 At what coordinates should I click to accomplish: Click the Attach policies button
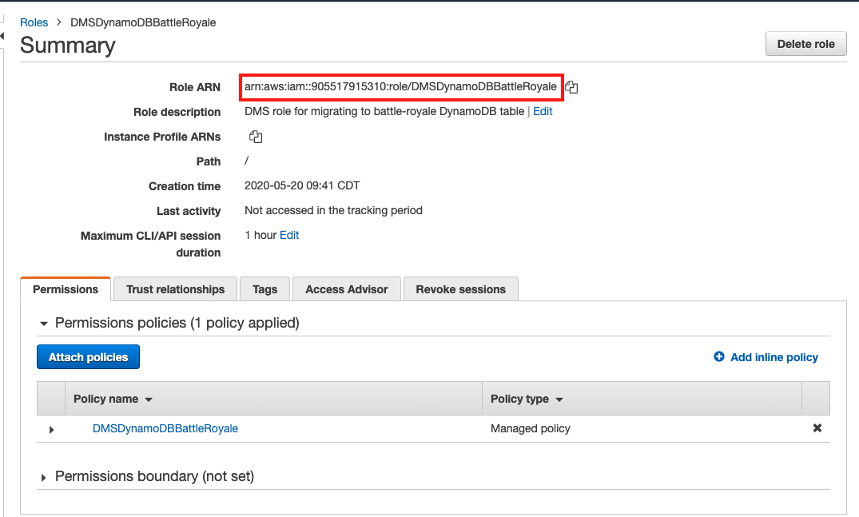[x=88, y=357]
